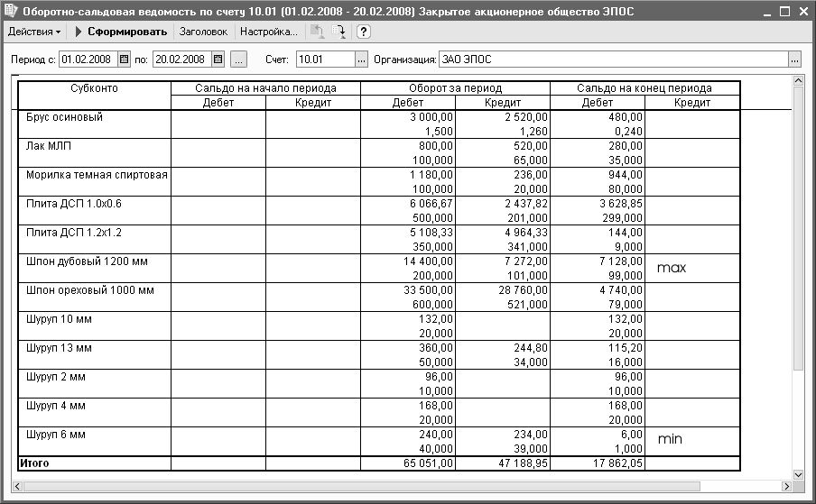The height and width of the screenshot is (504, 816).
Task: Select Морилка темная спиртовая row
Action: pos(97,175)
